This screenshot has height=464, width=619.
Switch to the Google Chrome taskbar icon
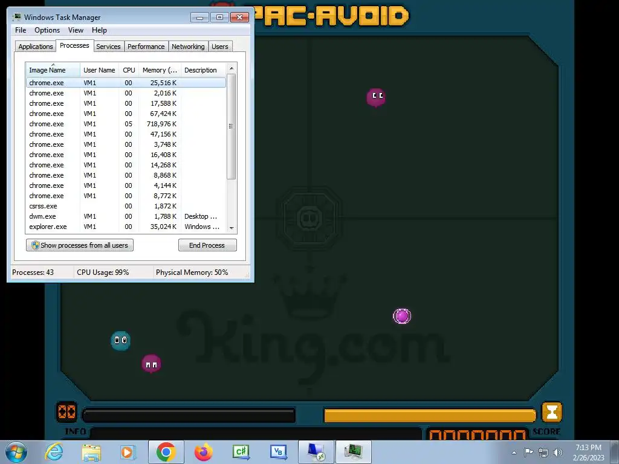click(x=166, y=452)
